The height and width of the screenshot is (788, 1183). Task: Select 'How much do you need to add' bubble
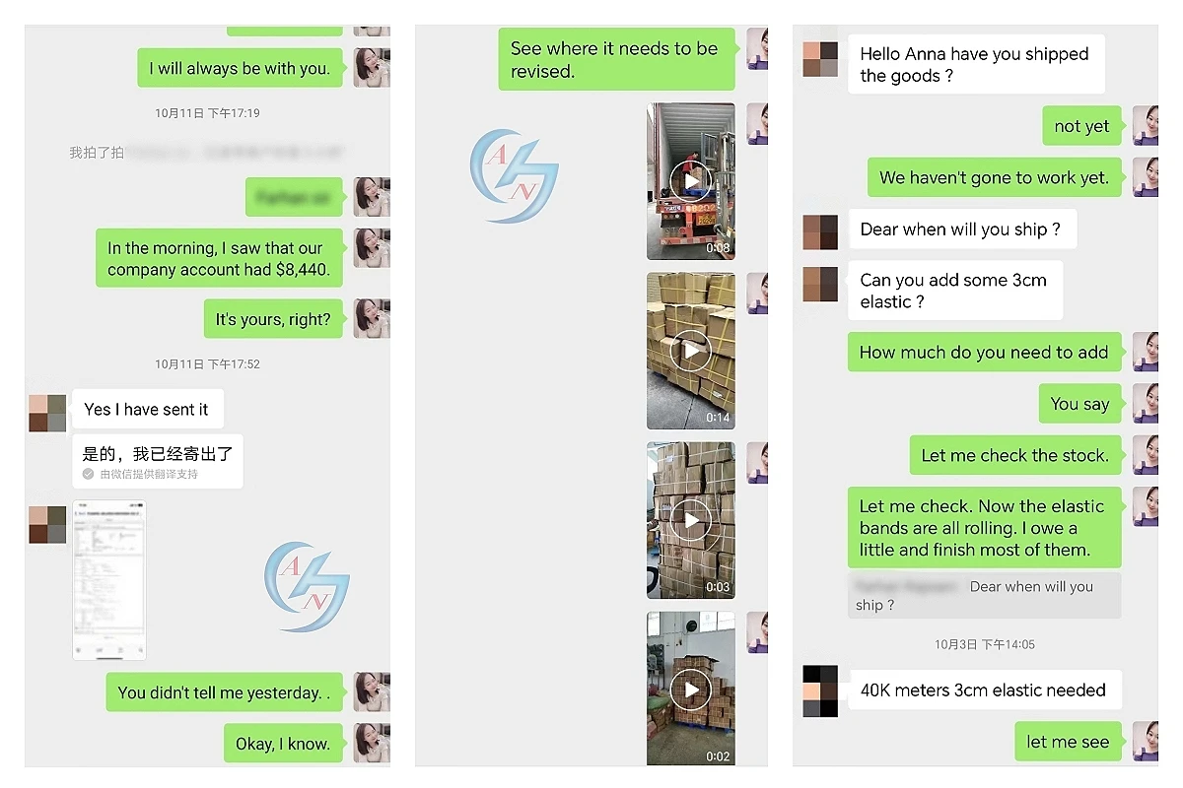pos(984,352)
